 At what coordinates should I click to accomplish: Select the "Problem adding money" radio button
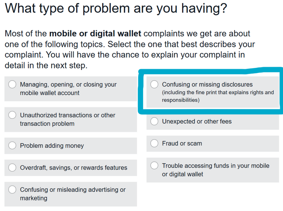(12, 145)
